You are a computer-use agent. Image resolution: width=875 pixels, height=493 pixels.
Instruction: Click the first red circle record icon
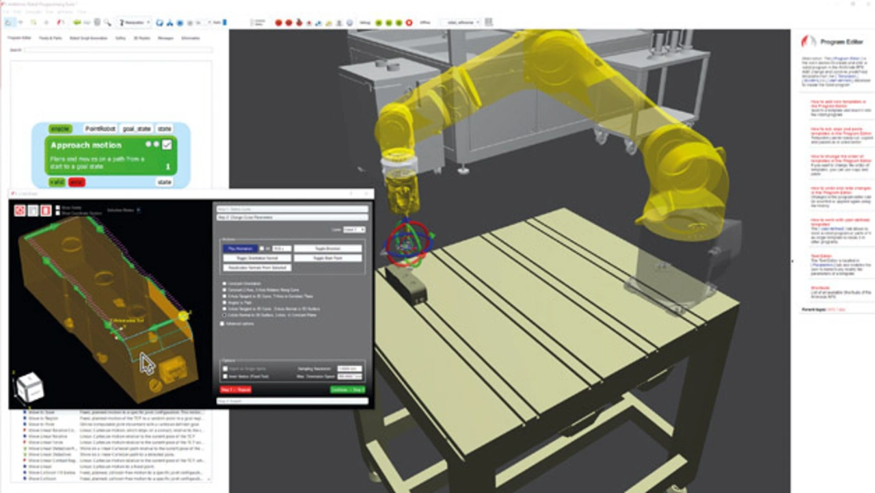[x=279, y=23]
